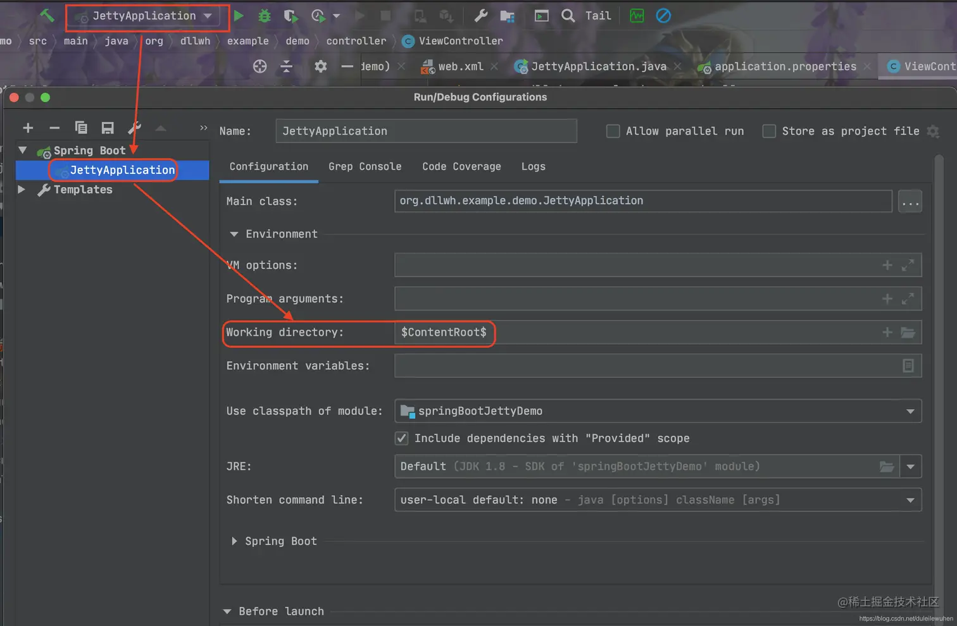Screen dimensions: 957x626
Task: Expand the profiler options dropdown arrow
Action: [337, 16]
